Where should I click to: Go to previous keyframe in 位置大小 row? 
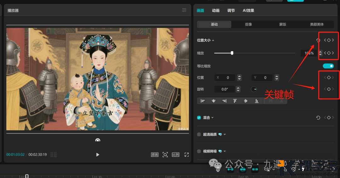tap(325, 40)
